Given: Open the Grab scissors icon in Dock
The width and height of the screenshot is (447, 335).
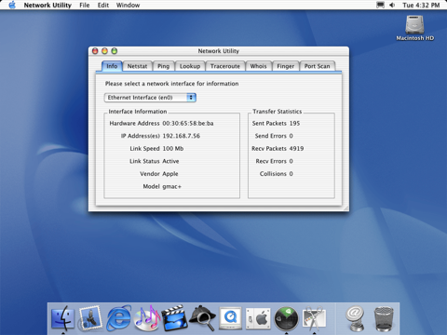Looking at the screenshot, I should click(314, 318).
